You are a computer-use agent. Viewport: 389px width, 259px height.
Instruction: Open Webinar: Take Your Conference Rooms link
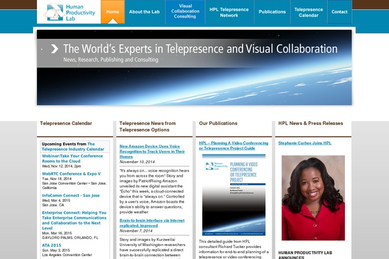point(72,159)
